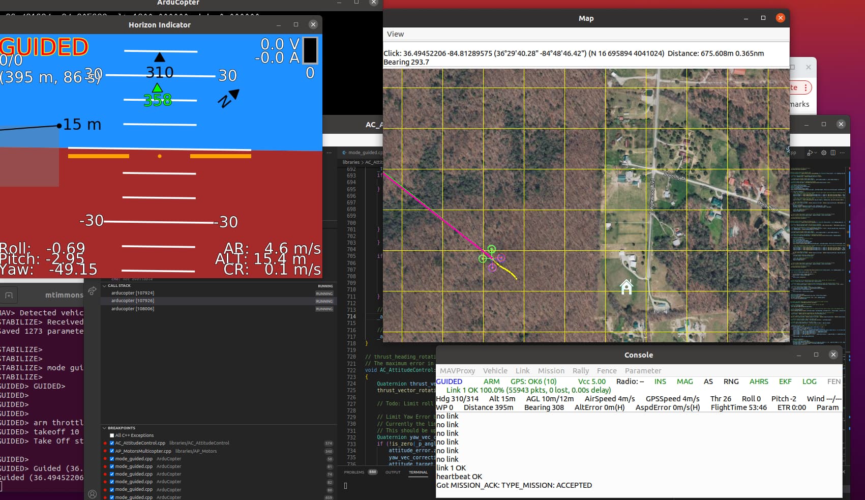Start debugging with the Run arrow icon
The height and width of the screenshot is (500, 865).
(x=810, y=153)
